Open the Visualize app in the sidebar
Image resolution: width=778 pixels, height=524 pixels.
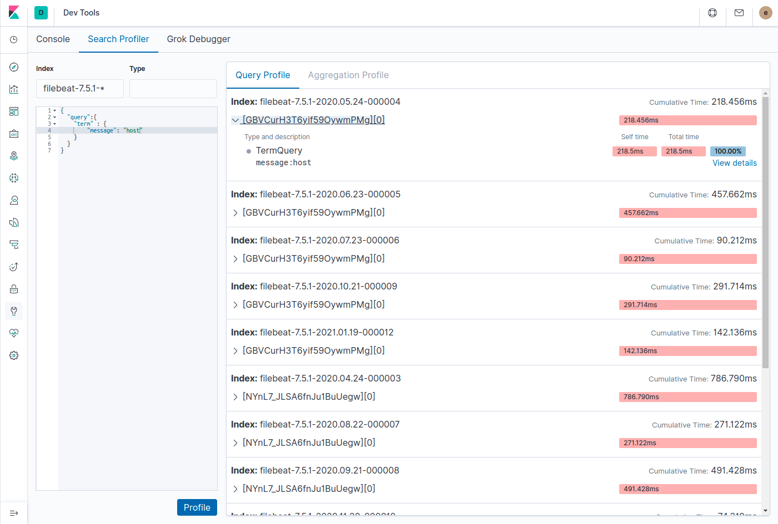14,89
